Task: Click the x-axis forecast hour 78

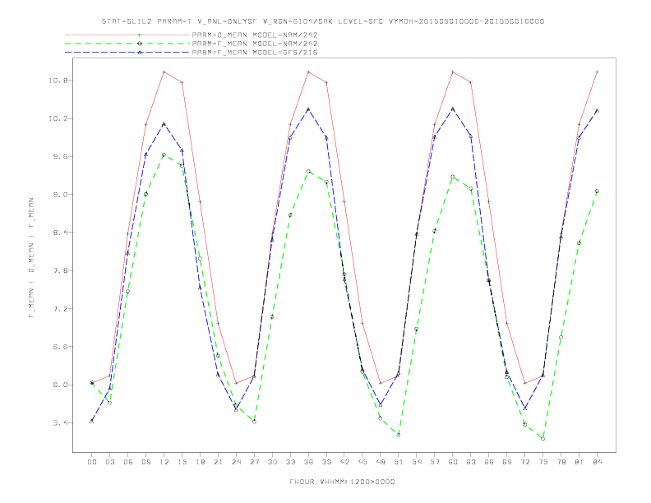Action: (x=561, y=462)
